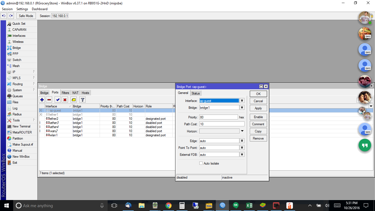Click the red minus Remove icon

click(x=49, y=100)
